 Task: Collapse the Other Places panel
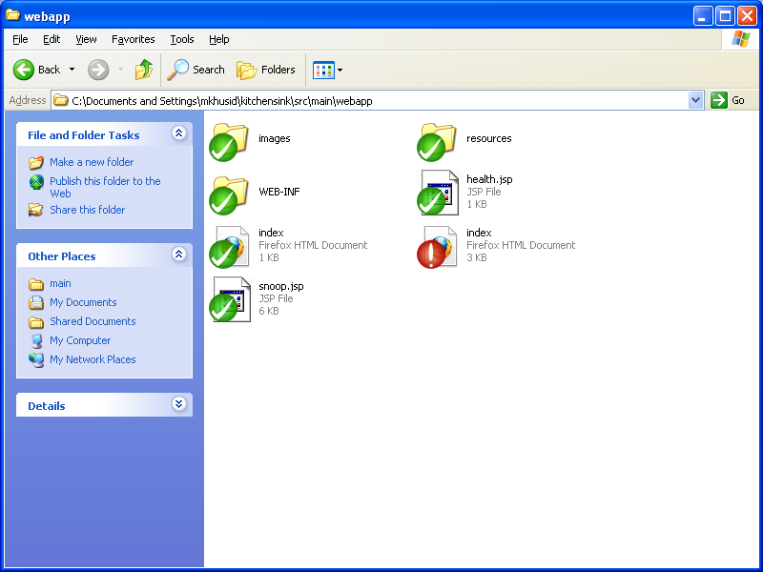[178, 255]
